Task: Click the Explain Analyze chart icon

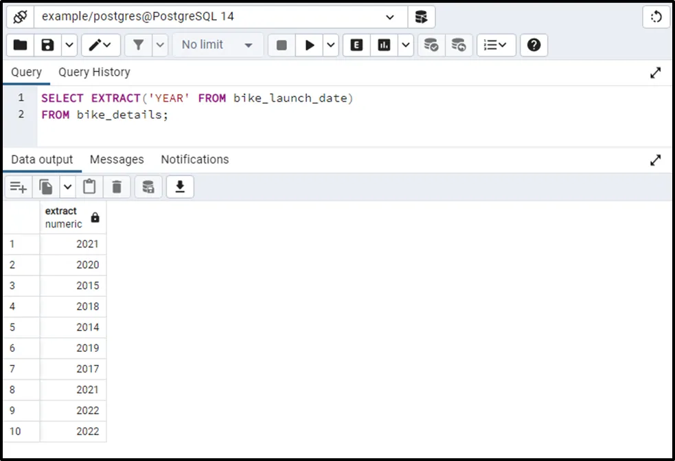Action: point(385,45)
